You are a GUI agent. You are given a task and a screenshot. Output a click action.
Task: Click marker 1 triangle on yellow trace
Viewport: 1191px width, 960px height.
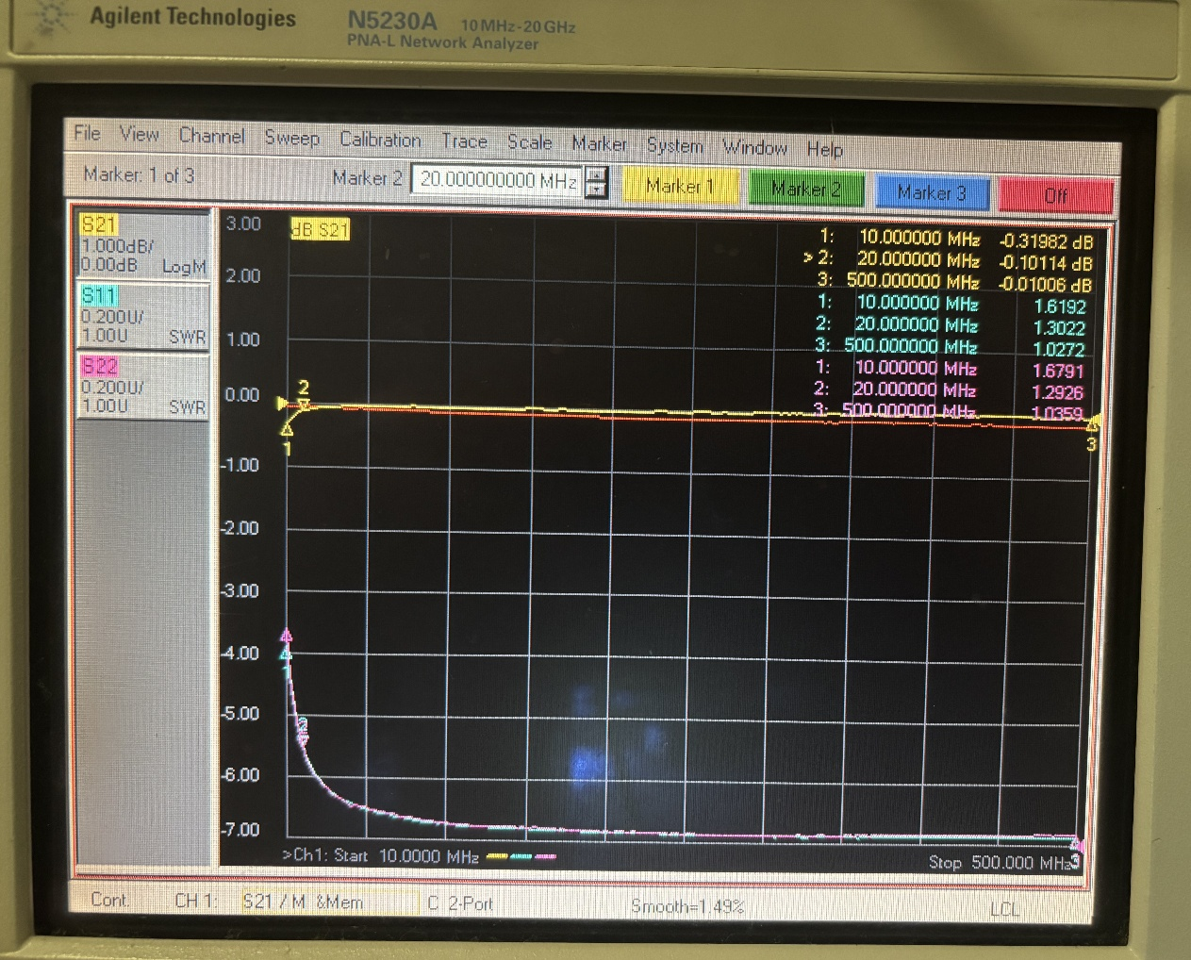point(288,430)
